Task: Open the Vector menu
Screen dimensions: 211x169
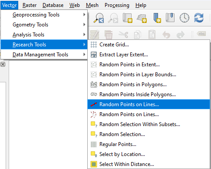Action: tap(10, 5)
